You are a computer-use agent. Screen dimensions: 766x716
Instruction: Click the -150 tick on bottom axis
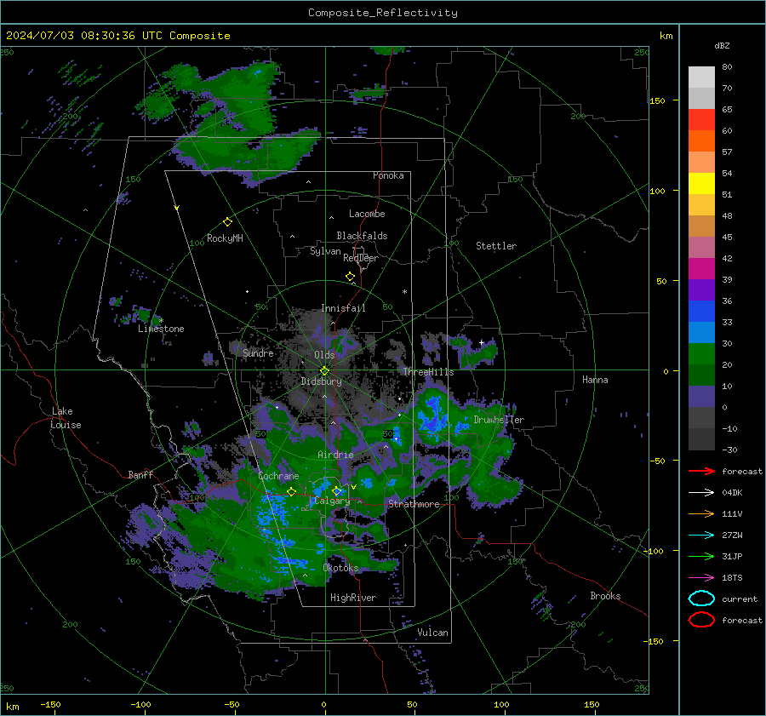click(x=50, y=704)
